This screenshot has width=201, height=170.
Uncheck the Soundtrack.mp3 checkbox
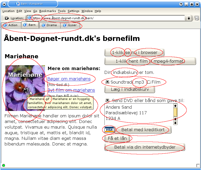pyautogui.click(x=107, y=82)
